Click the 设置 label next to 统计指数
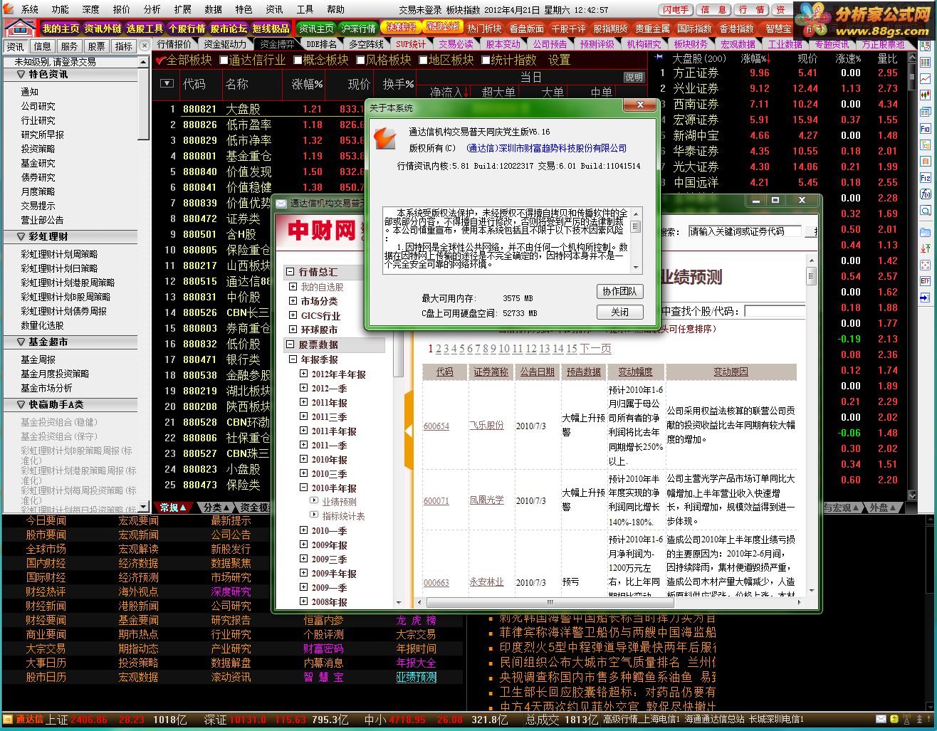Screen dimensions: 937x731 tap(559, 61)
